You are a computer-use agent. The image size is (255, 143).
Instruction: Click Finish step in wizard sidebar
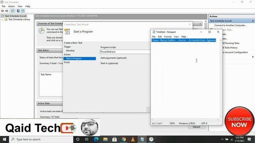[67, 62]
